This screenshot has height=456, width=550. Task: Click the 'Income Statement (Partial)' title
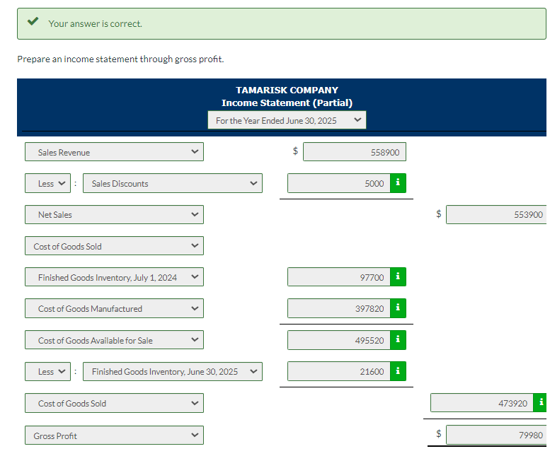tap(287, 103)
